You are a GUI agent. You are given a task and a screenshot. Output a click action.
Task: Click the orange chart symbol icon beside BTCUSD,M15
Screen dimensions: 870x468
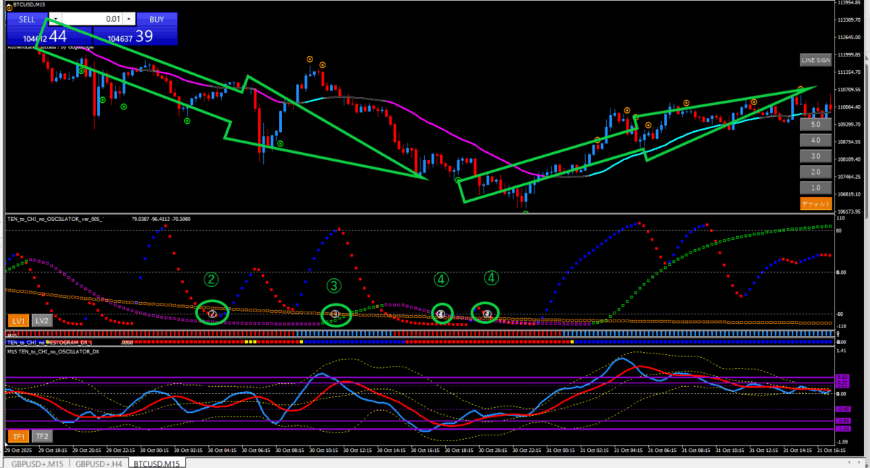point(7,4)
